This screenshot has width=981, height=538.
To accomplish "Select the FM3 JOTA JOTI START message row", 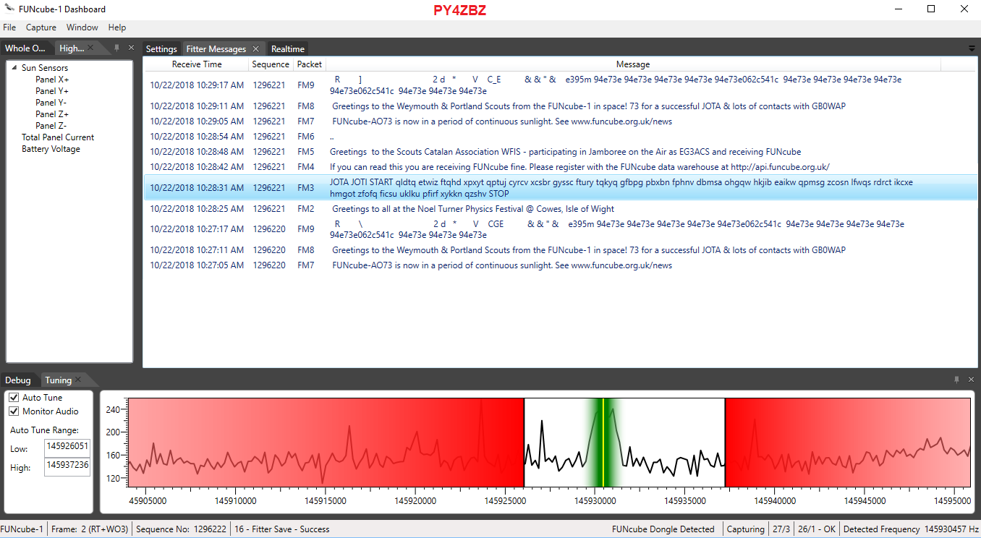I will point(561,188).
